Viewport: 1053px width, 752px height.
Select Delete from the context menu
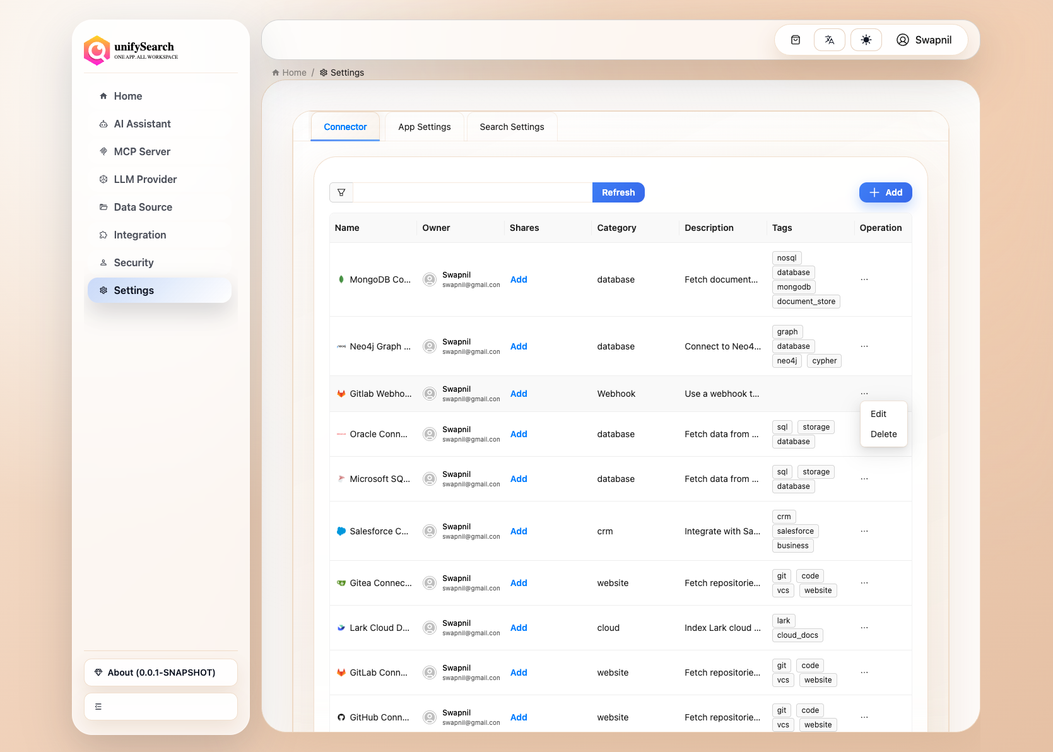tap(883, 434)
